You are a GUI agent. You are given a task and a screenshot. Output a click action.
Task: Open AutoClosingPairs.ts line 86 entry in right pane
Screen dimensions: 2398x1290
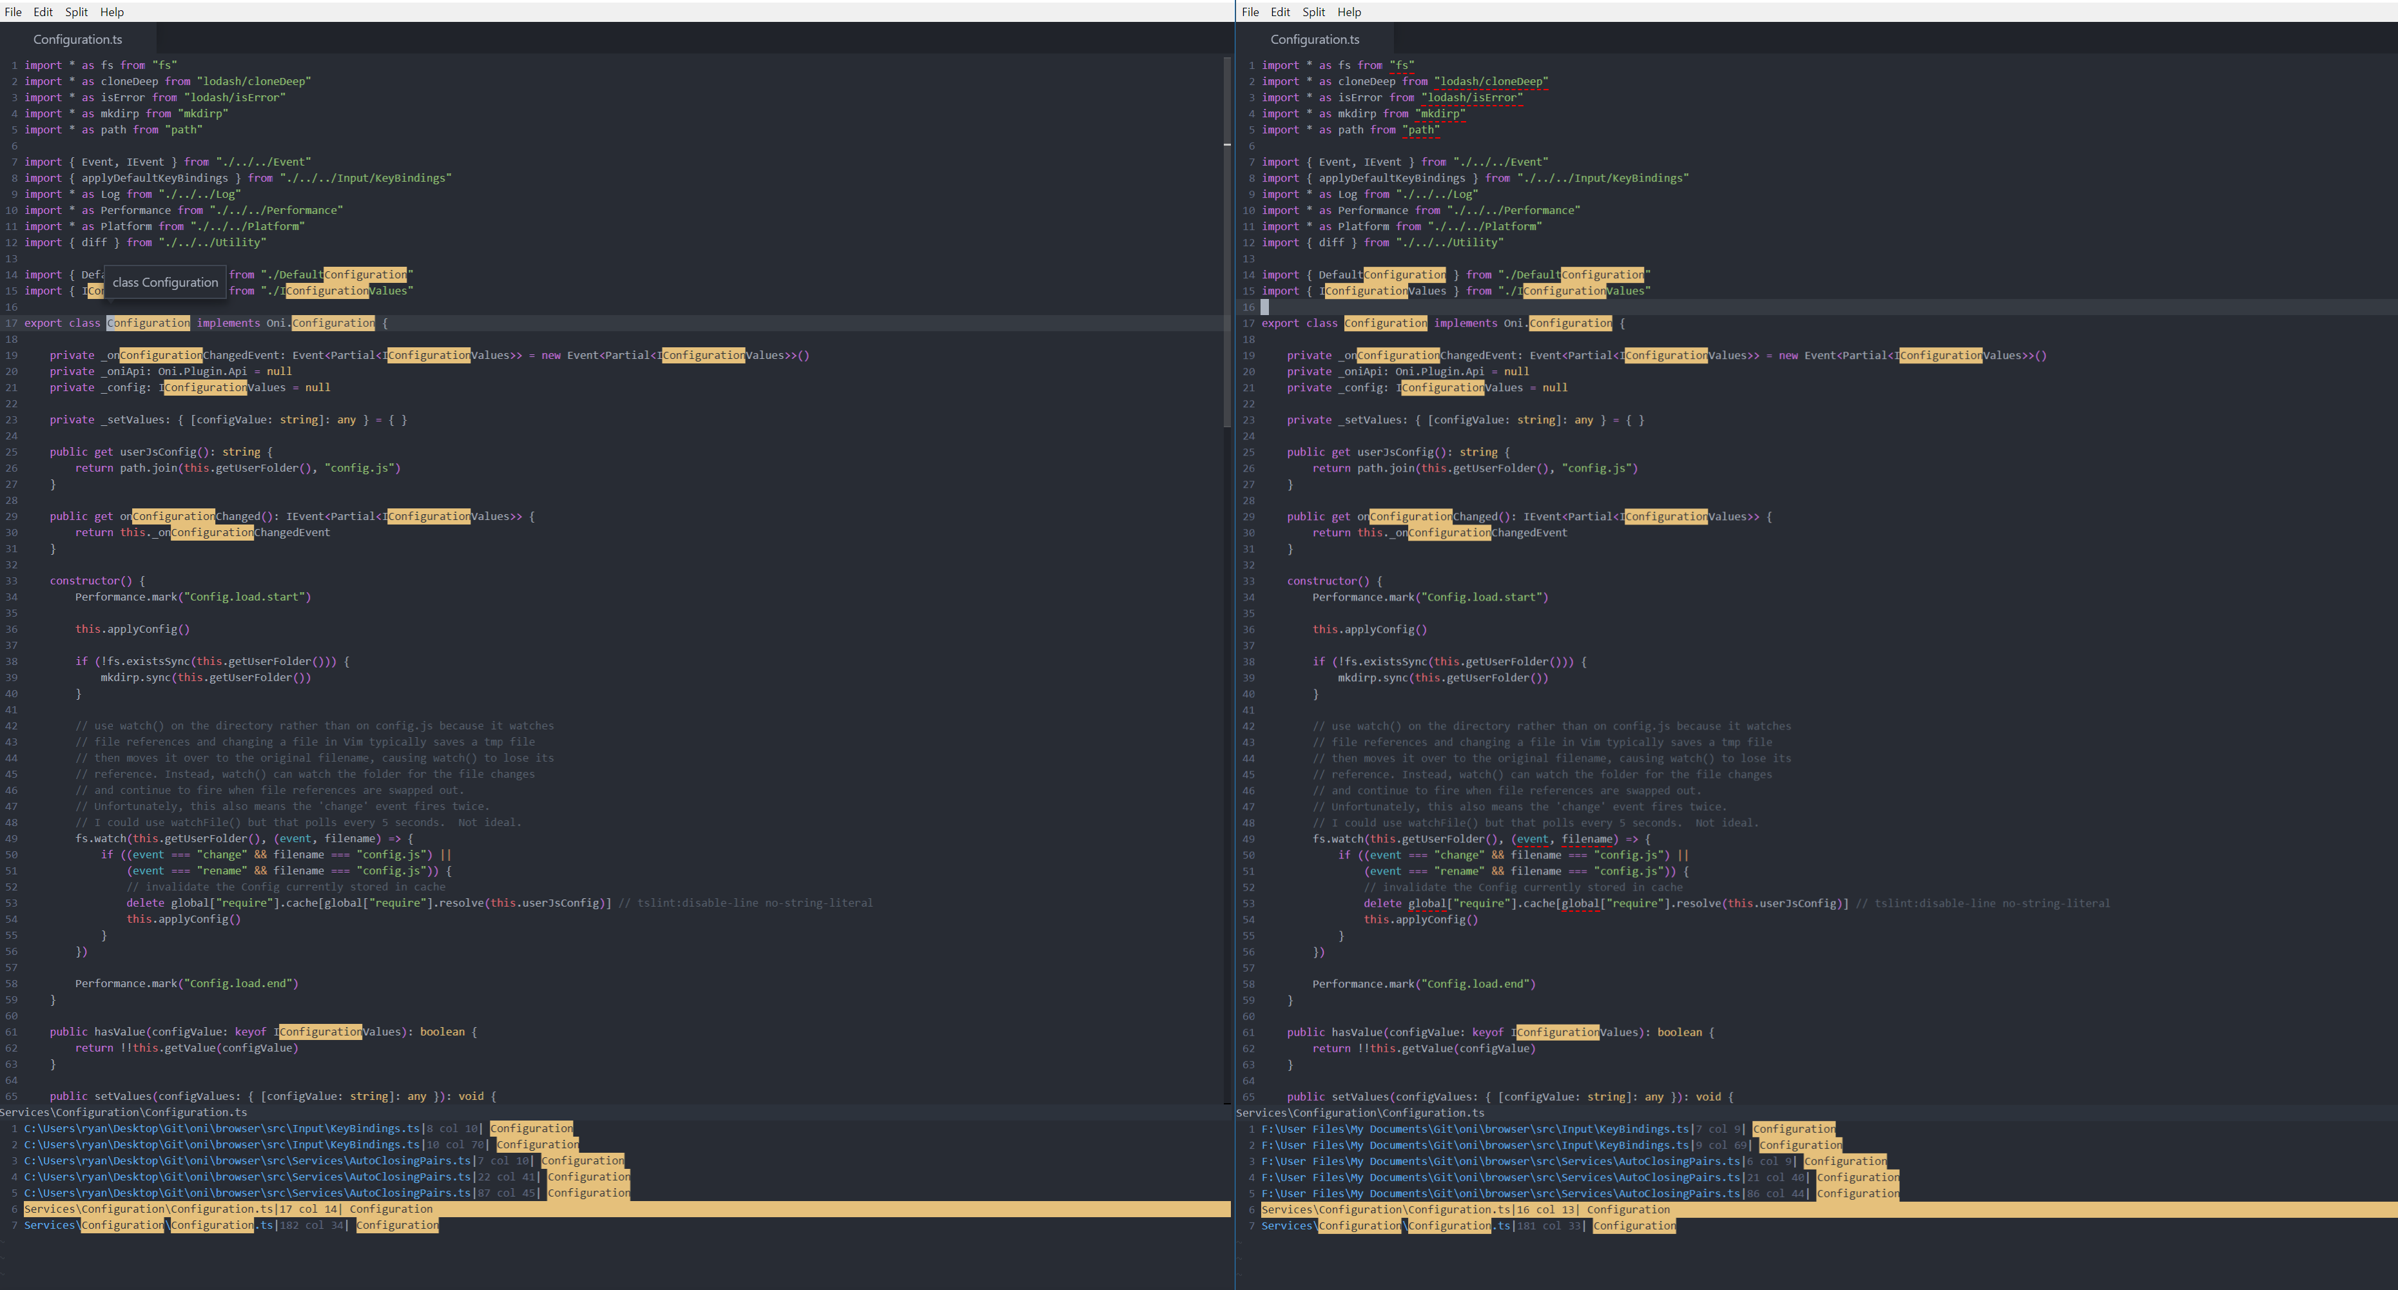coord(1500,1194)
